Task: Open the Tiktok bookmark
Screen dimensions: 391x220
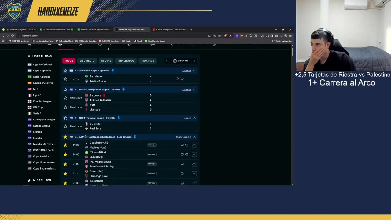Action: tap(138, 41)
